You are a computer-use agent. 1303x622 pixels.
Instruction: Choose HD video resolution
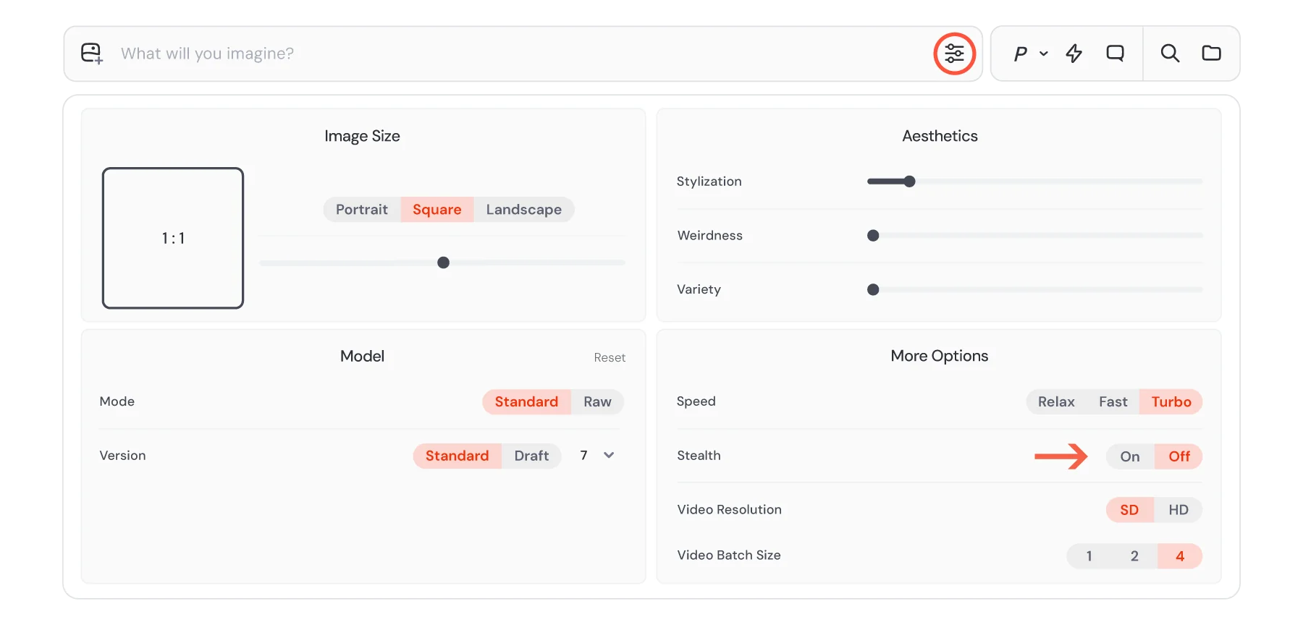tap(1178, 510)
